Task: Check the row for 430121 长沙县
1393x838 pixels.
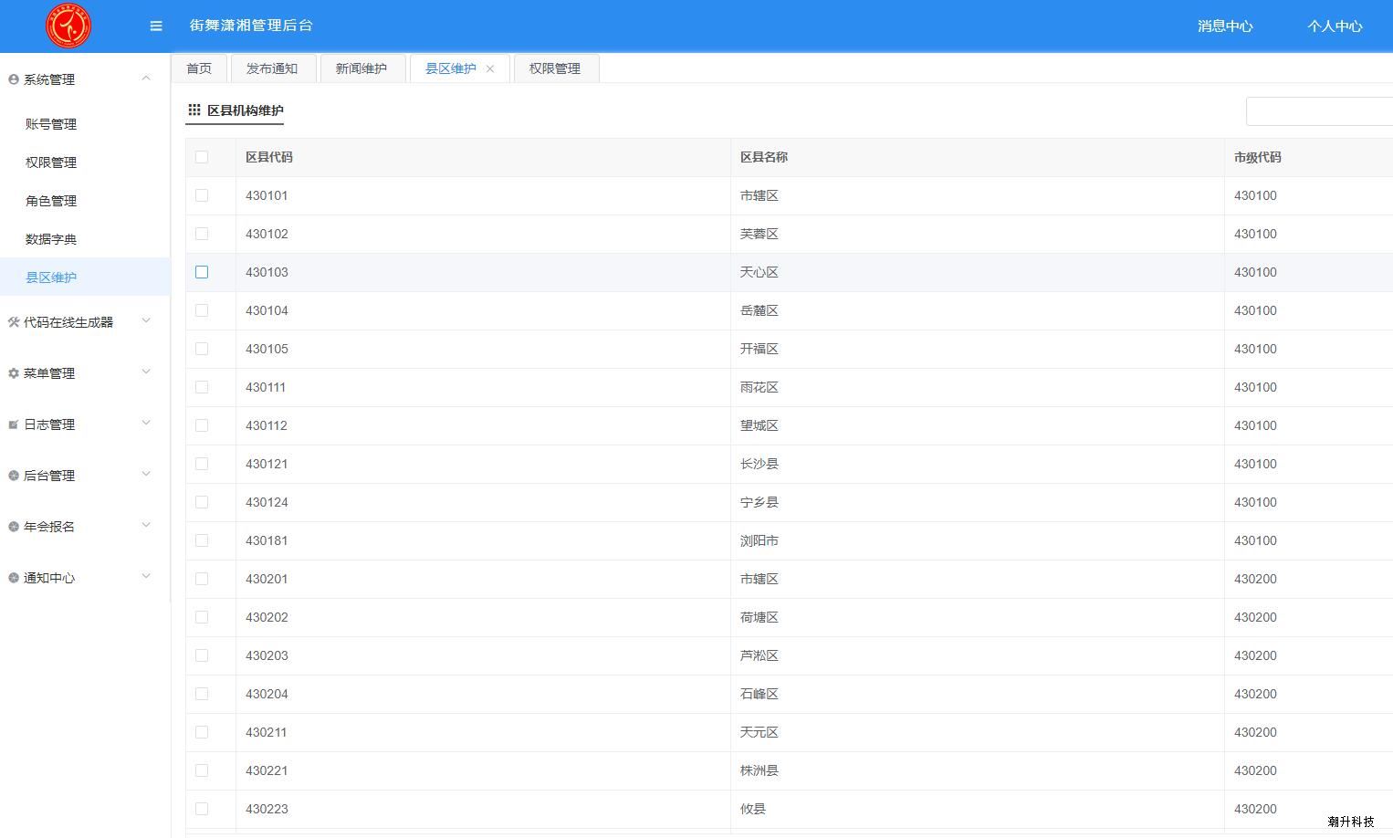Action: [202, 464]
